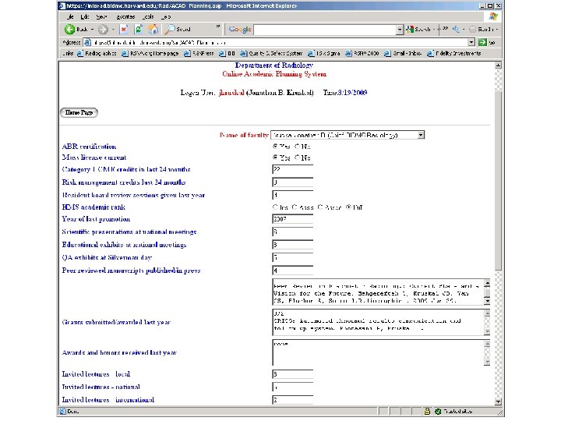Click the Trusted sites status icon
Viewport: 561px width, 421px height.
tap(438, 412)
